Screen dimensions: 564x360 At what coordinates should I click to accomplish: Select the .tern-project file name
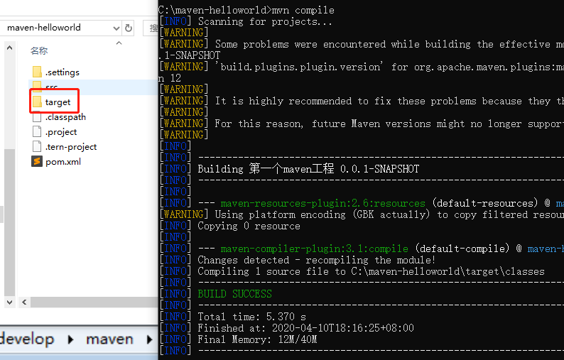(71, 147)
